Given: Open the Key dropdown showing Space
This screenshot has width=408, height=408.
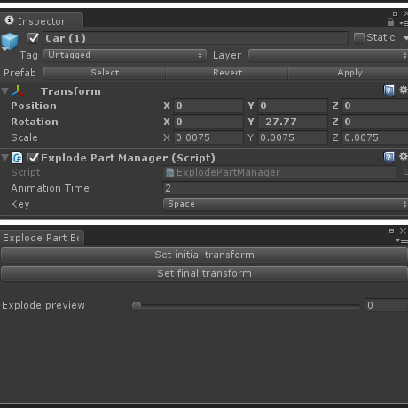Looking at the screenshot, I should tap(286, 204).
